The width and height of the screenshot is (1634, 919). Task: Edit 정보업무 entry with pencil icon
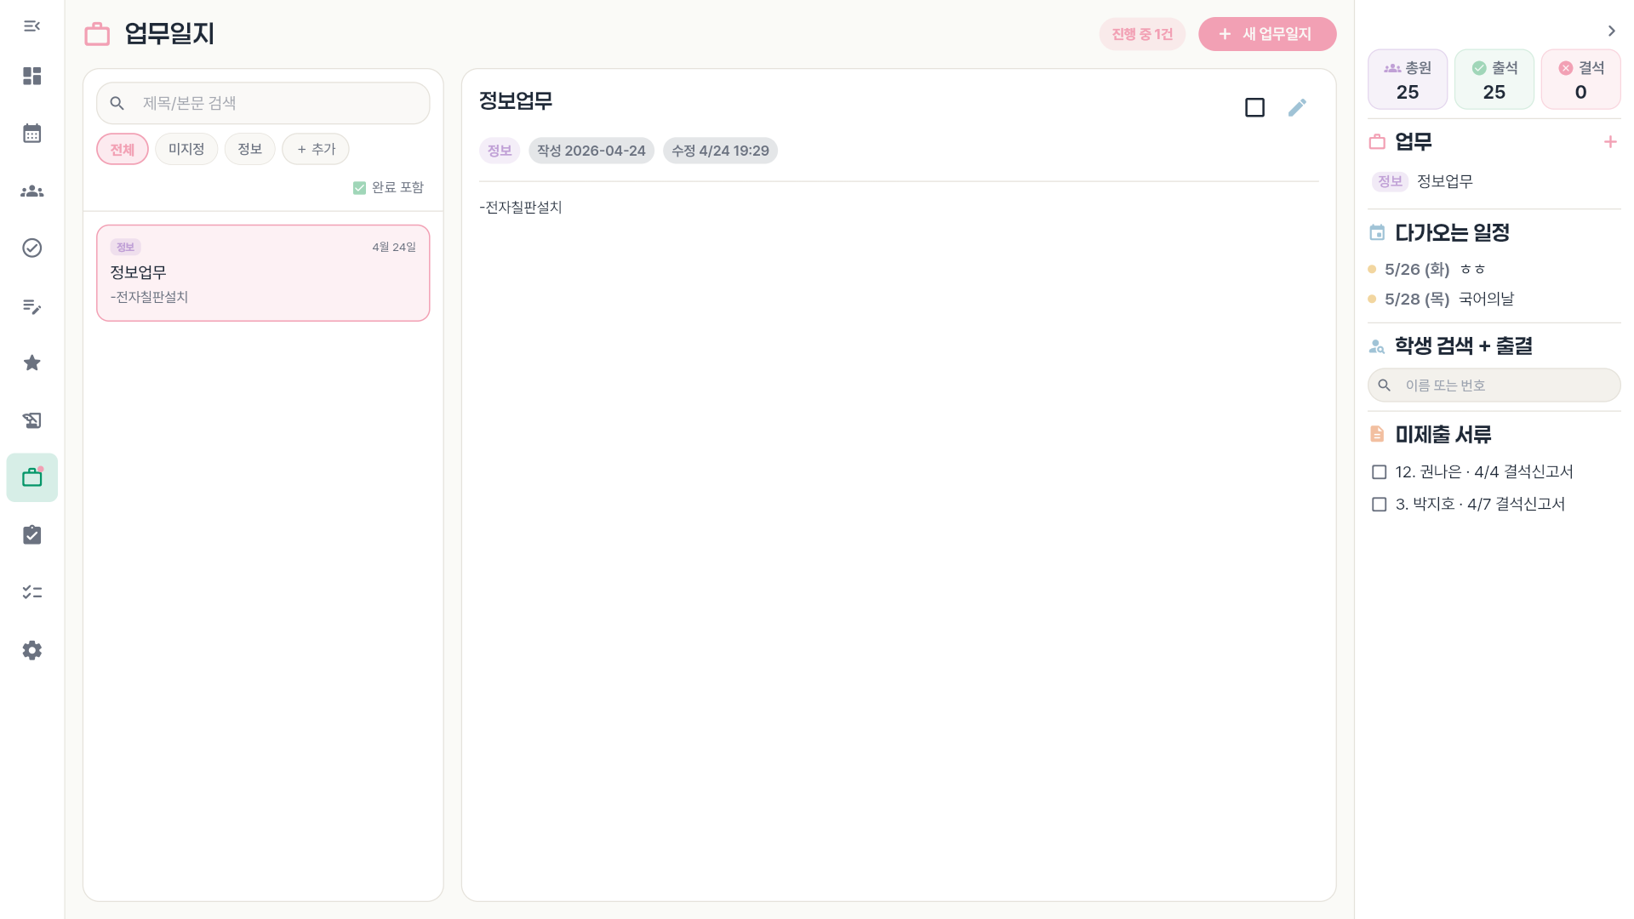pos(1297,107)
